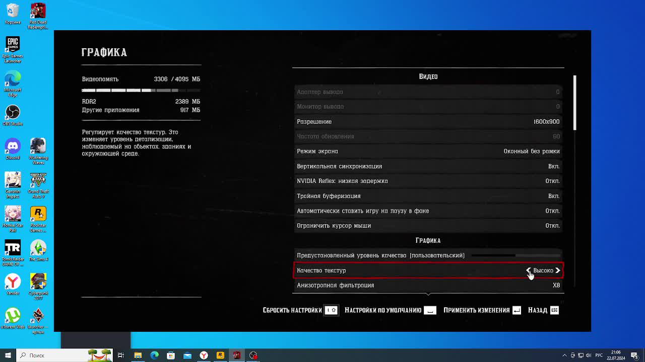Select the Качество текстур settings row
The height and width of the screenshot is (362, 645).
[428, 270]
